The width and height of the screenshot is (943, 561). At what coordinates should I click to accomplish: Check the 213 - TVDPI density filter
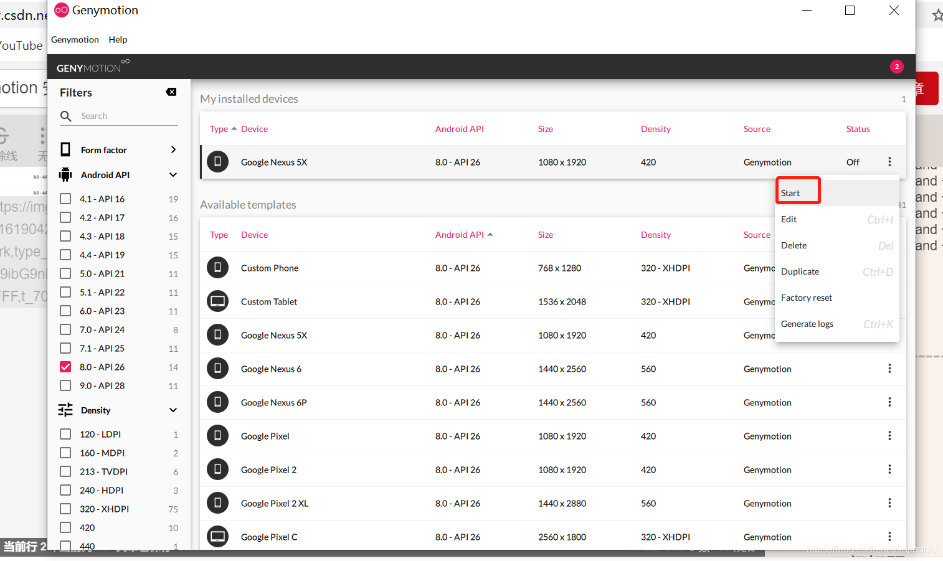(x=65, y=471)
